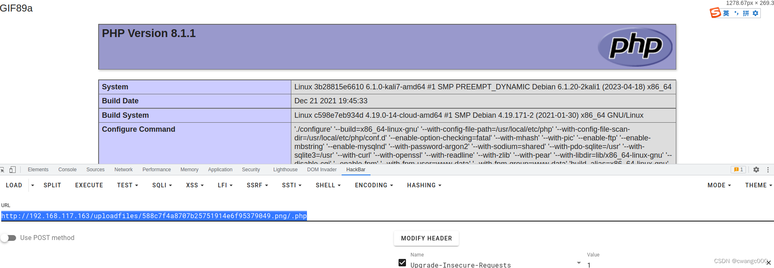Switch to the Elements tab
774x268 pixels.
click(x=38, y=170)
